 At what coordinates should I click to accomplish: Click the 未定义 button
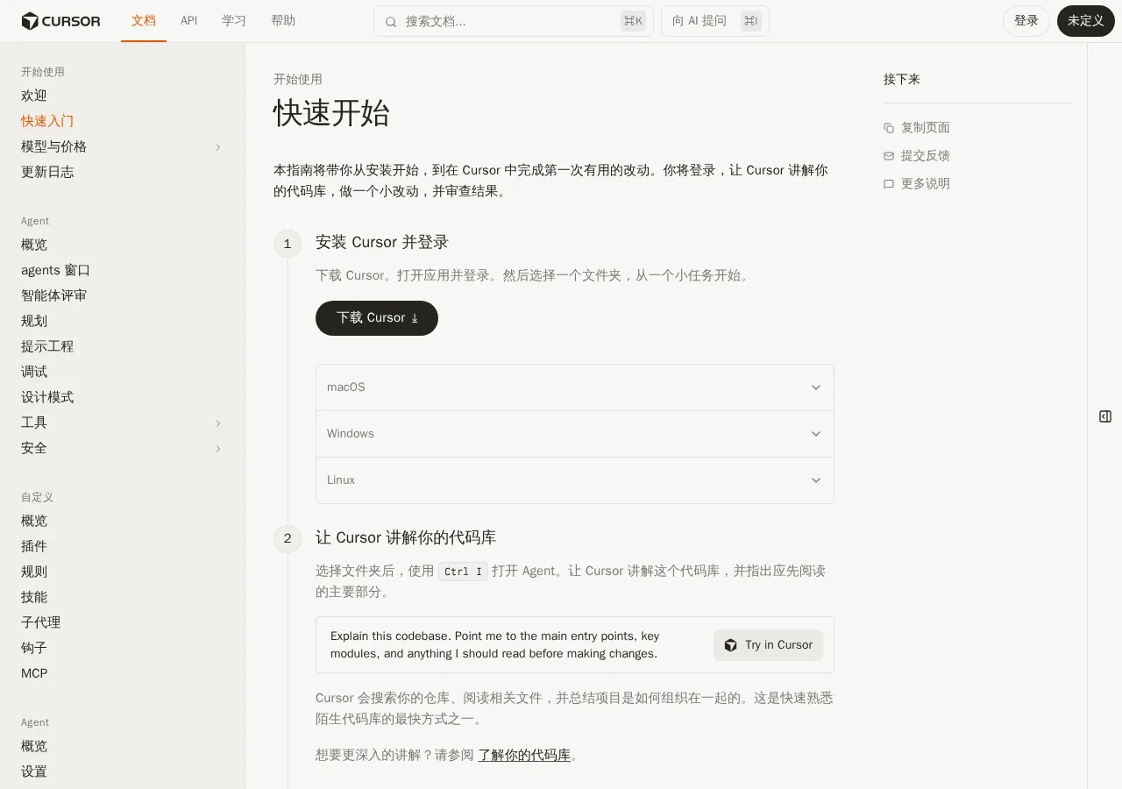1086,21
